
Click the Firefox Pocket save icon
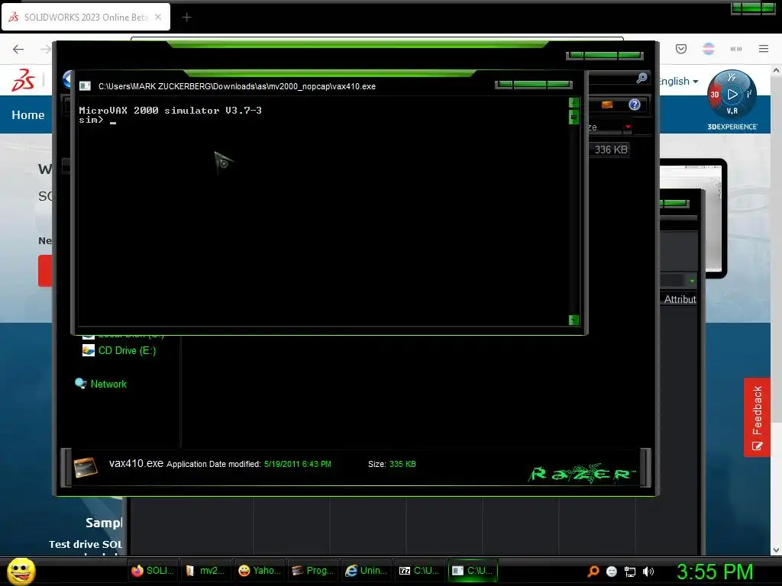tap(681, 49)
